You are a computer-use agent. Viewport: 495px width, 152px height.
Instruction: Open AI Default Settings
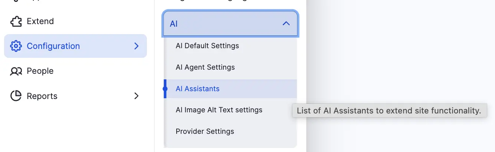[207, 46]
